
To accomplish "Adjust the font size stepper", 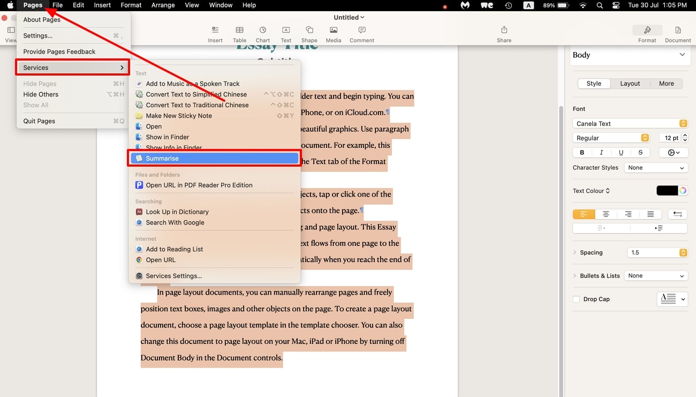I will point(685,138).
